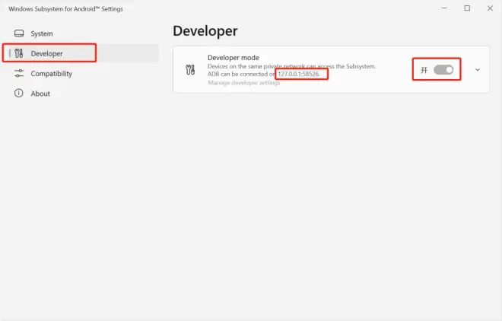This screenshot has width=502, height=321.
Task: Click the Developer tools icon in sidebar
Action: [19, 53]
